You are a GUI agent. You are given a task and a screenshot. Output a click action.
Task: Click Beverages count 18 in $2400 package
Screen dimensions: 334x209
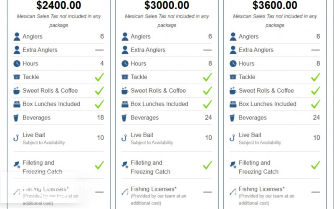pos(100,117)
